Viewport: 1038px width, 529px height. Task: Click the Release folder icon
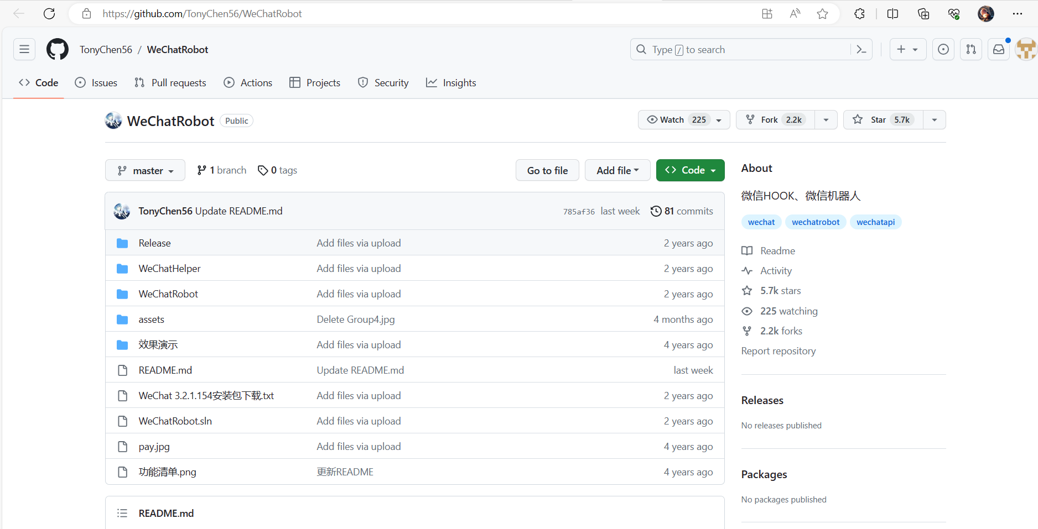click(x=122, y=243)
